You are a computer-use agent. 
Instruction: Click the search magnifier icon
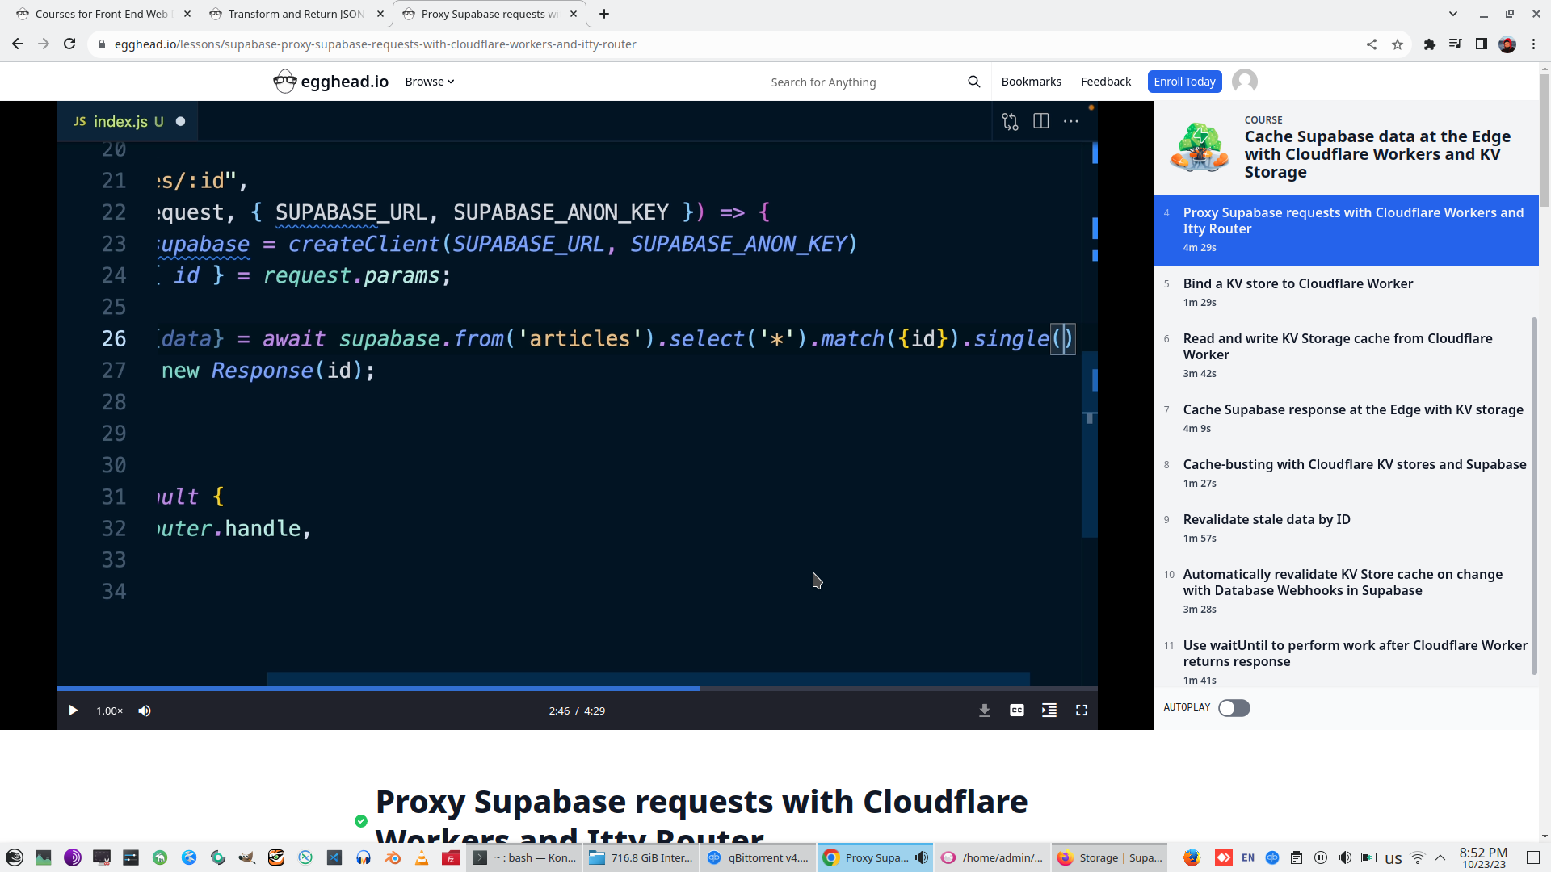[973, 82]
